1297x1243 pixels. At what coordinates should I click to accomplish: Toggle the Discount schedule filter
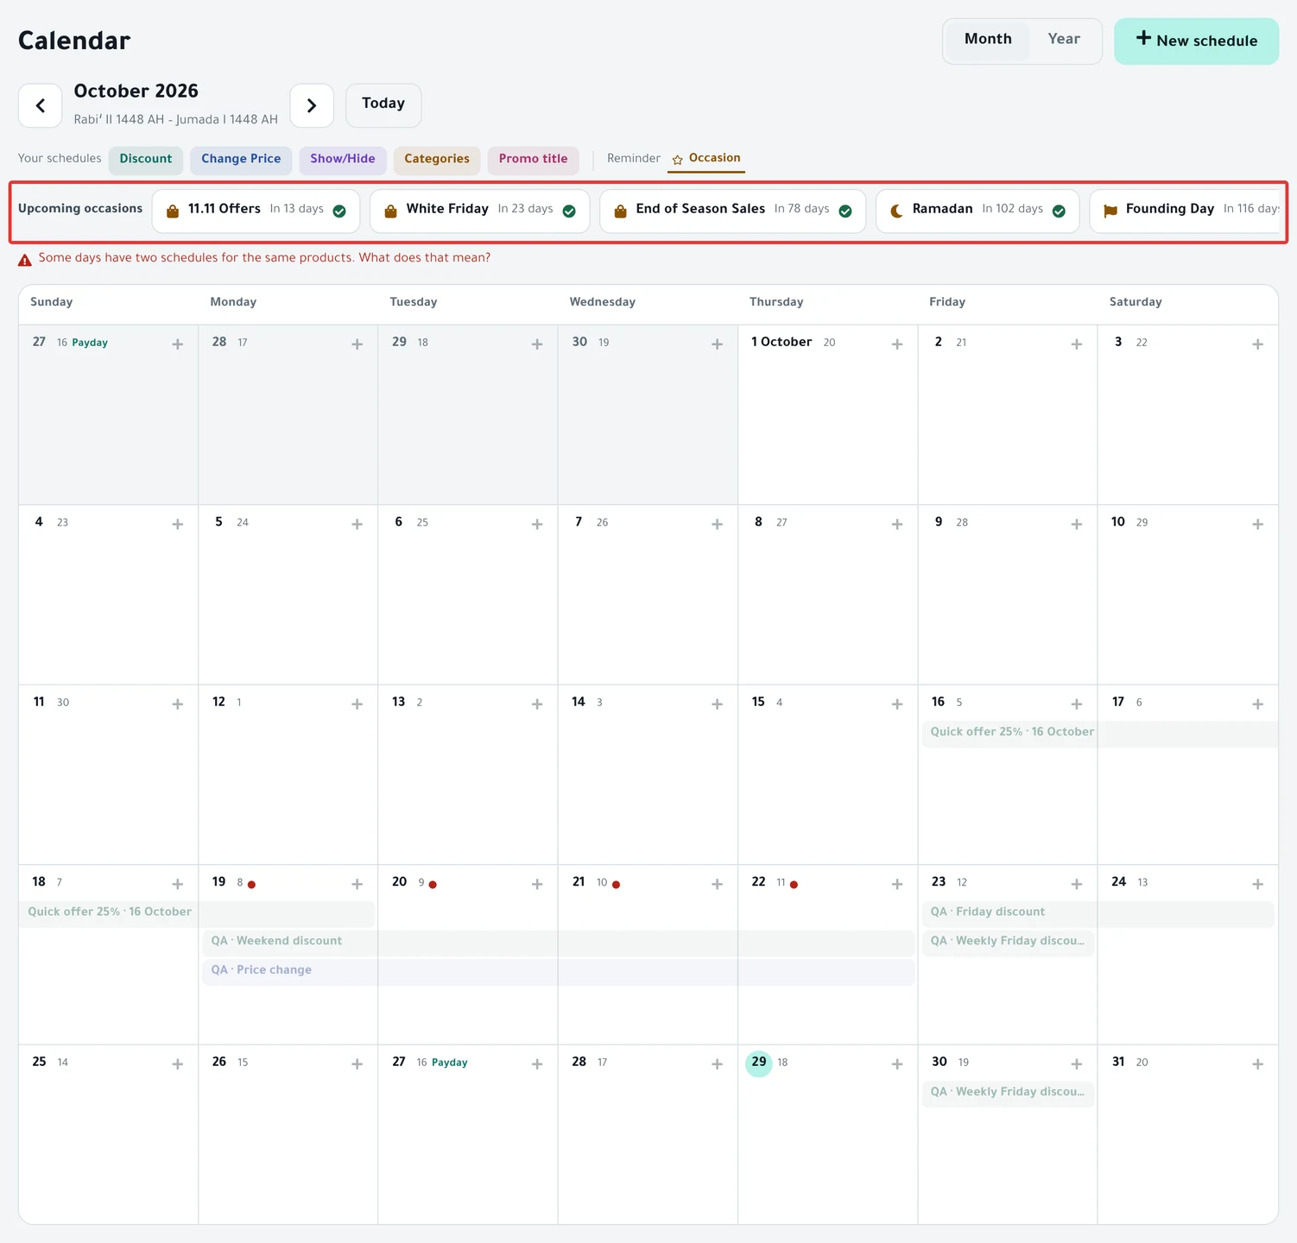click(146, 160)
